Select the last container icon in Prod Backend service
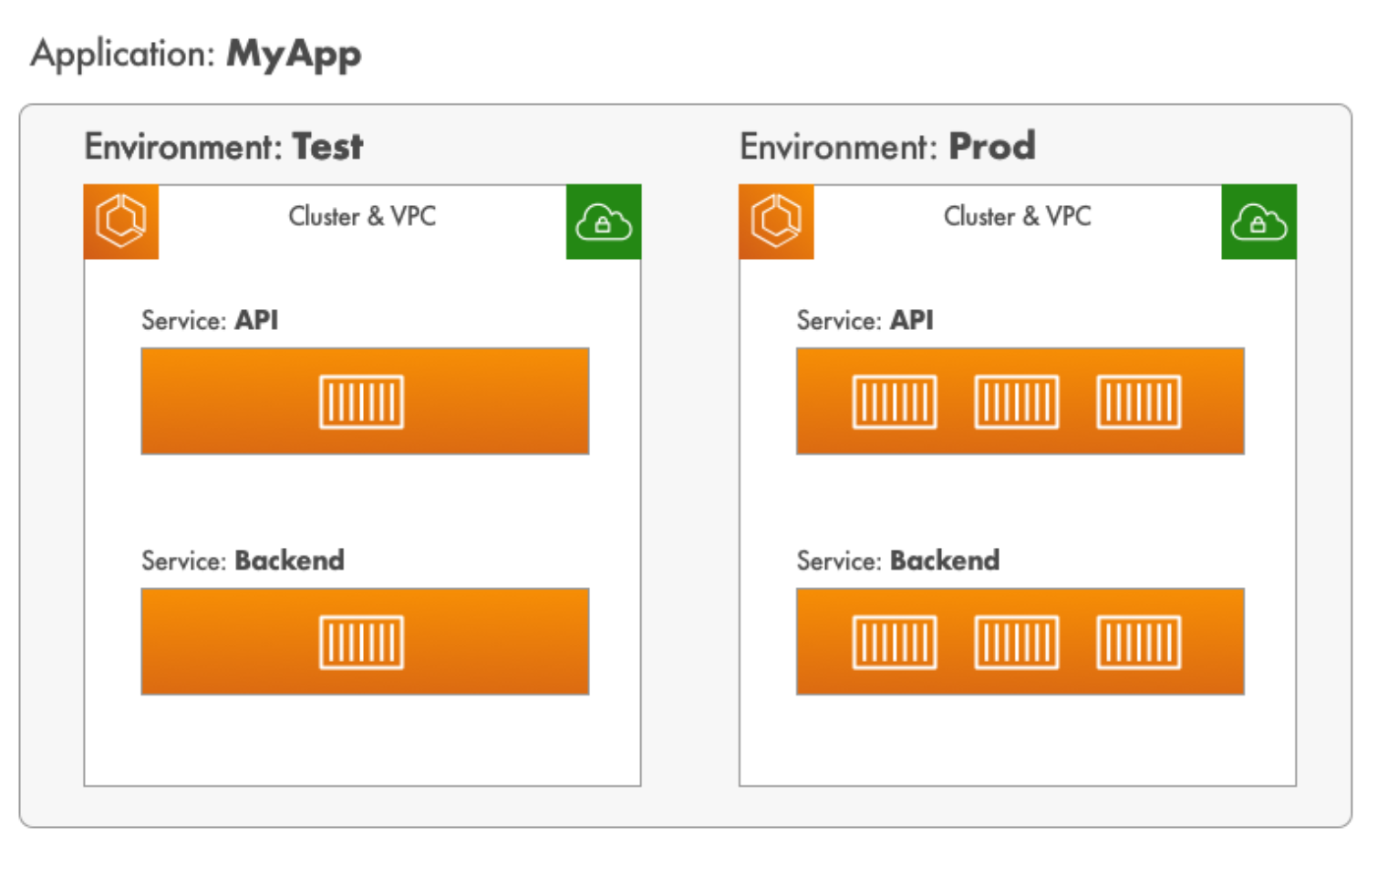 pos(1138,641)
